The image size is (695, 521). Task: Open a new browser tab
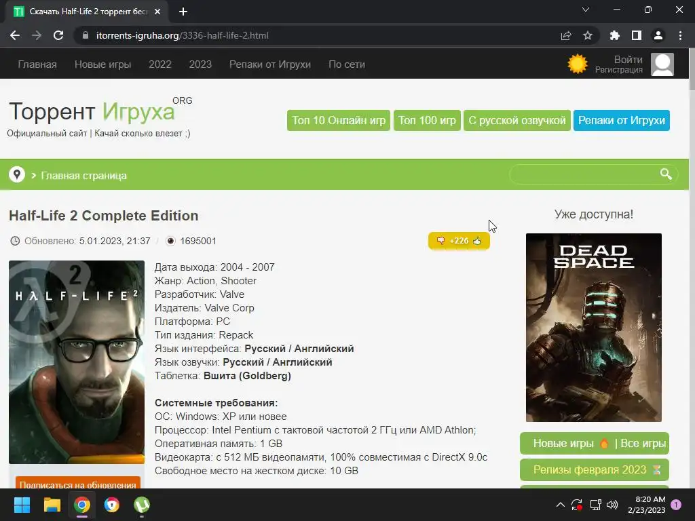(x=183, y=12)
